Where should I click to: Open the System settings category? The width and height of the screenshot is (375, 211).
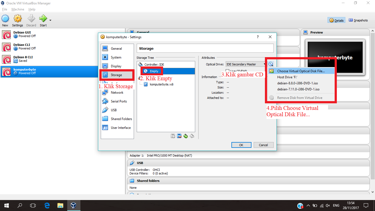pyautogui.click(x=117, y=57)
